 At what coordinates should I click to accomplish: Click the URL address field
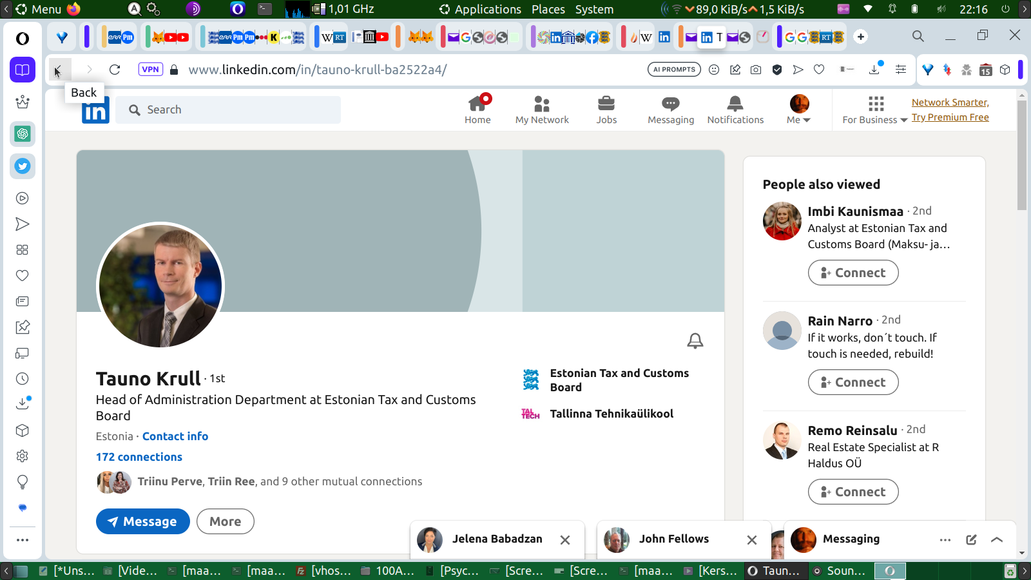(x=412, y=70)
